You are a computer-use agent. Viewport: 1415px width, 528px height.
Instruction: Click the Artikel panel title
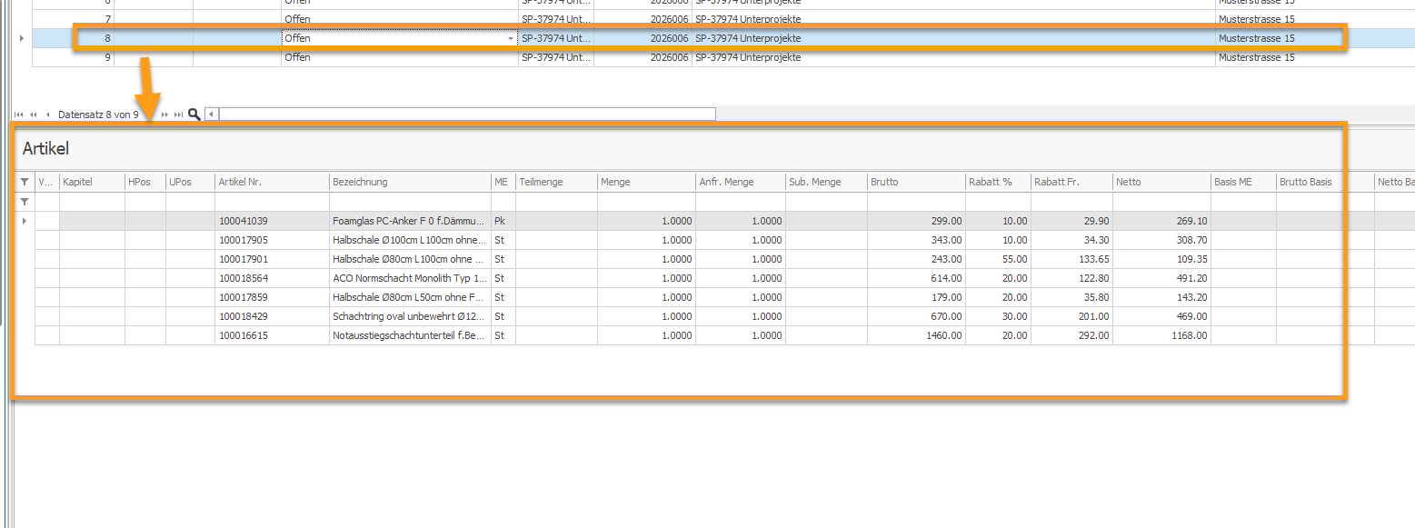[45, 148]
